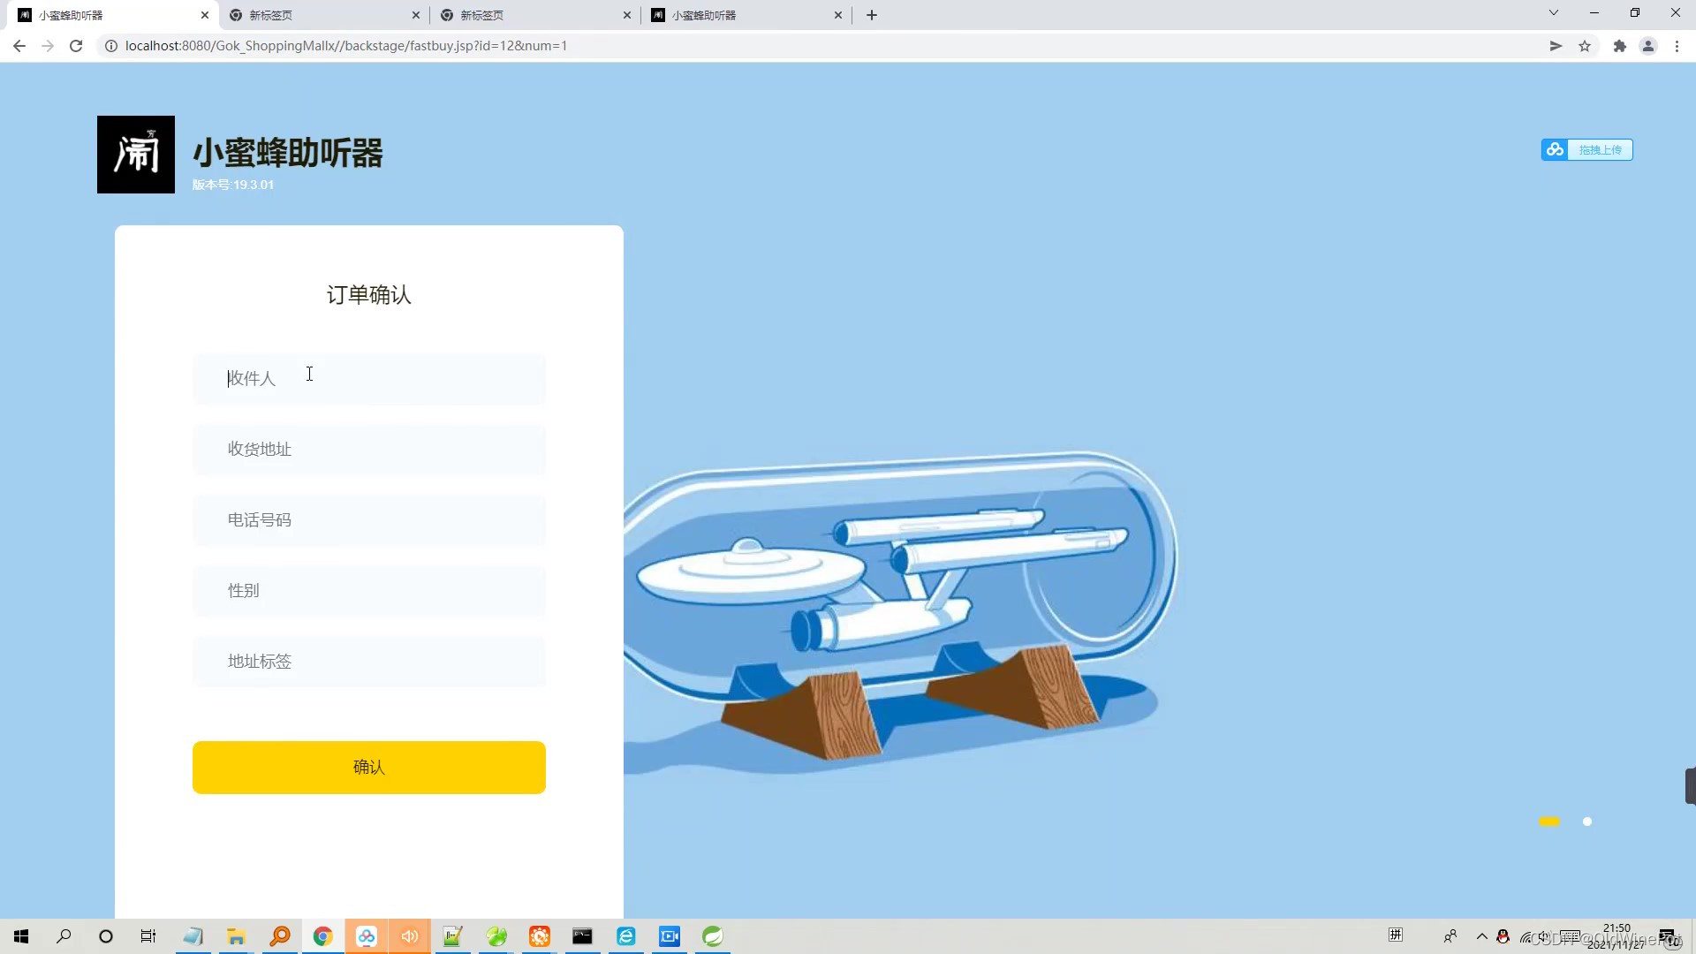Open the Spring leaf app on taskbar
This screenshot has width=1696, height=954.
click(713, 936)
